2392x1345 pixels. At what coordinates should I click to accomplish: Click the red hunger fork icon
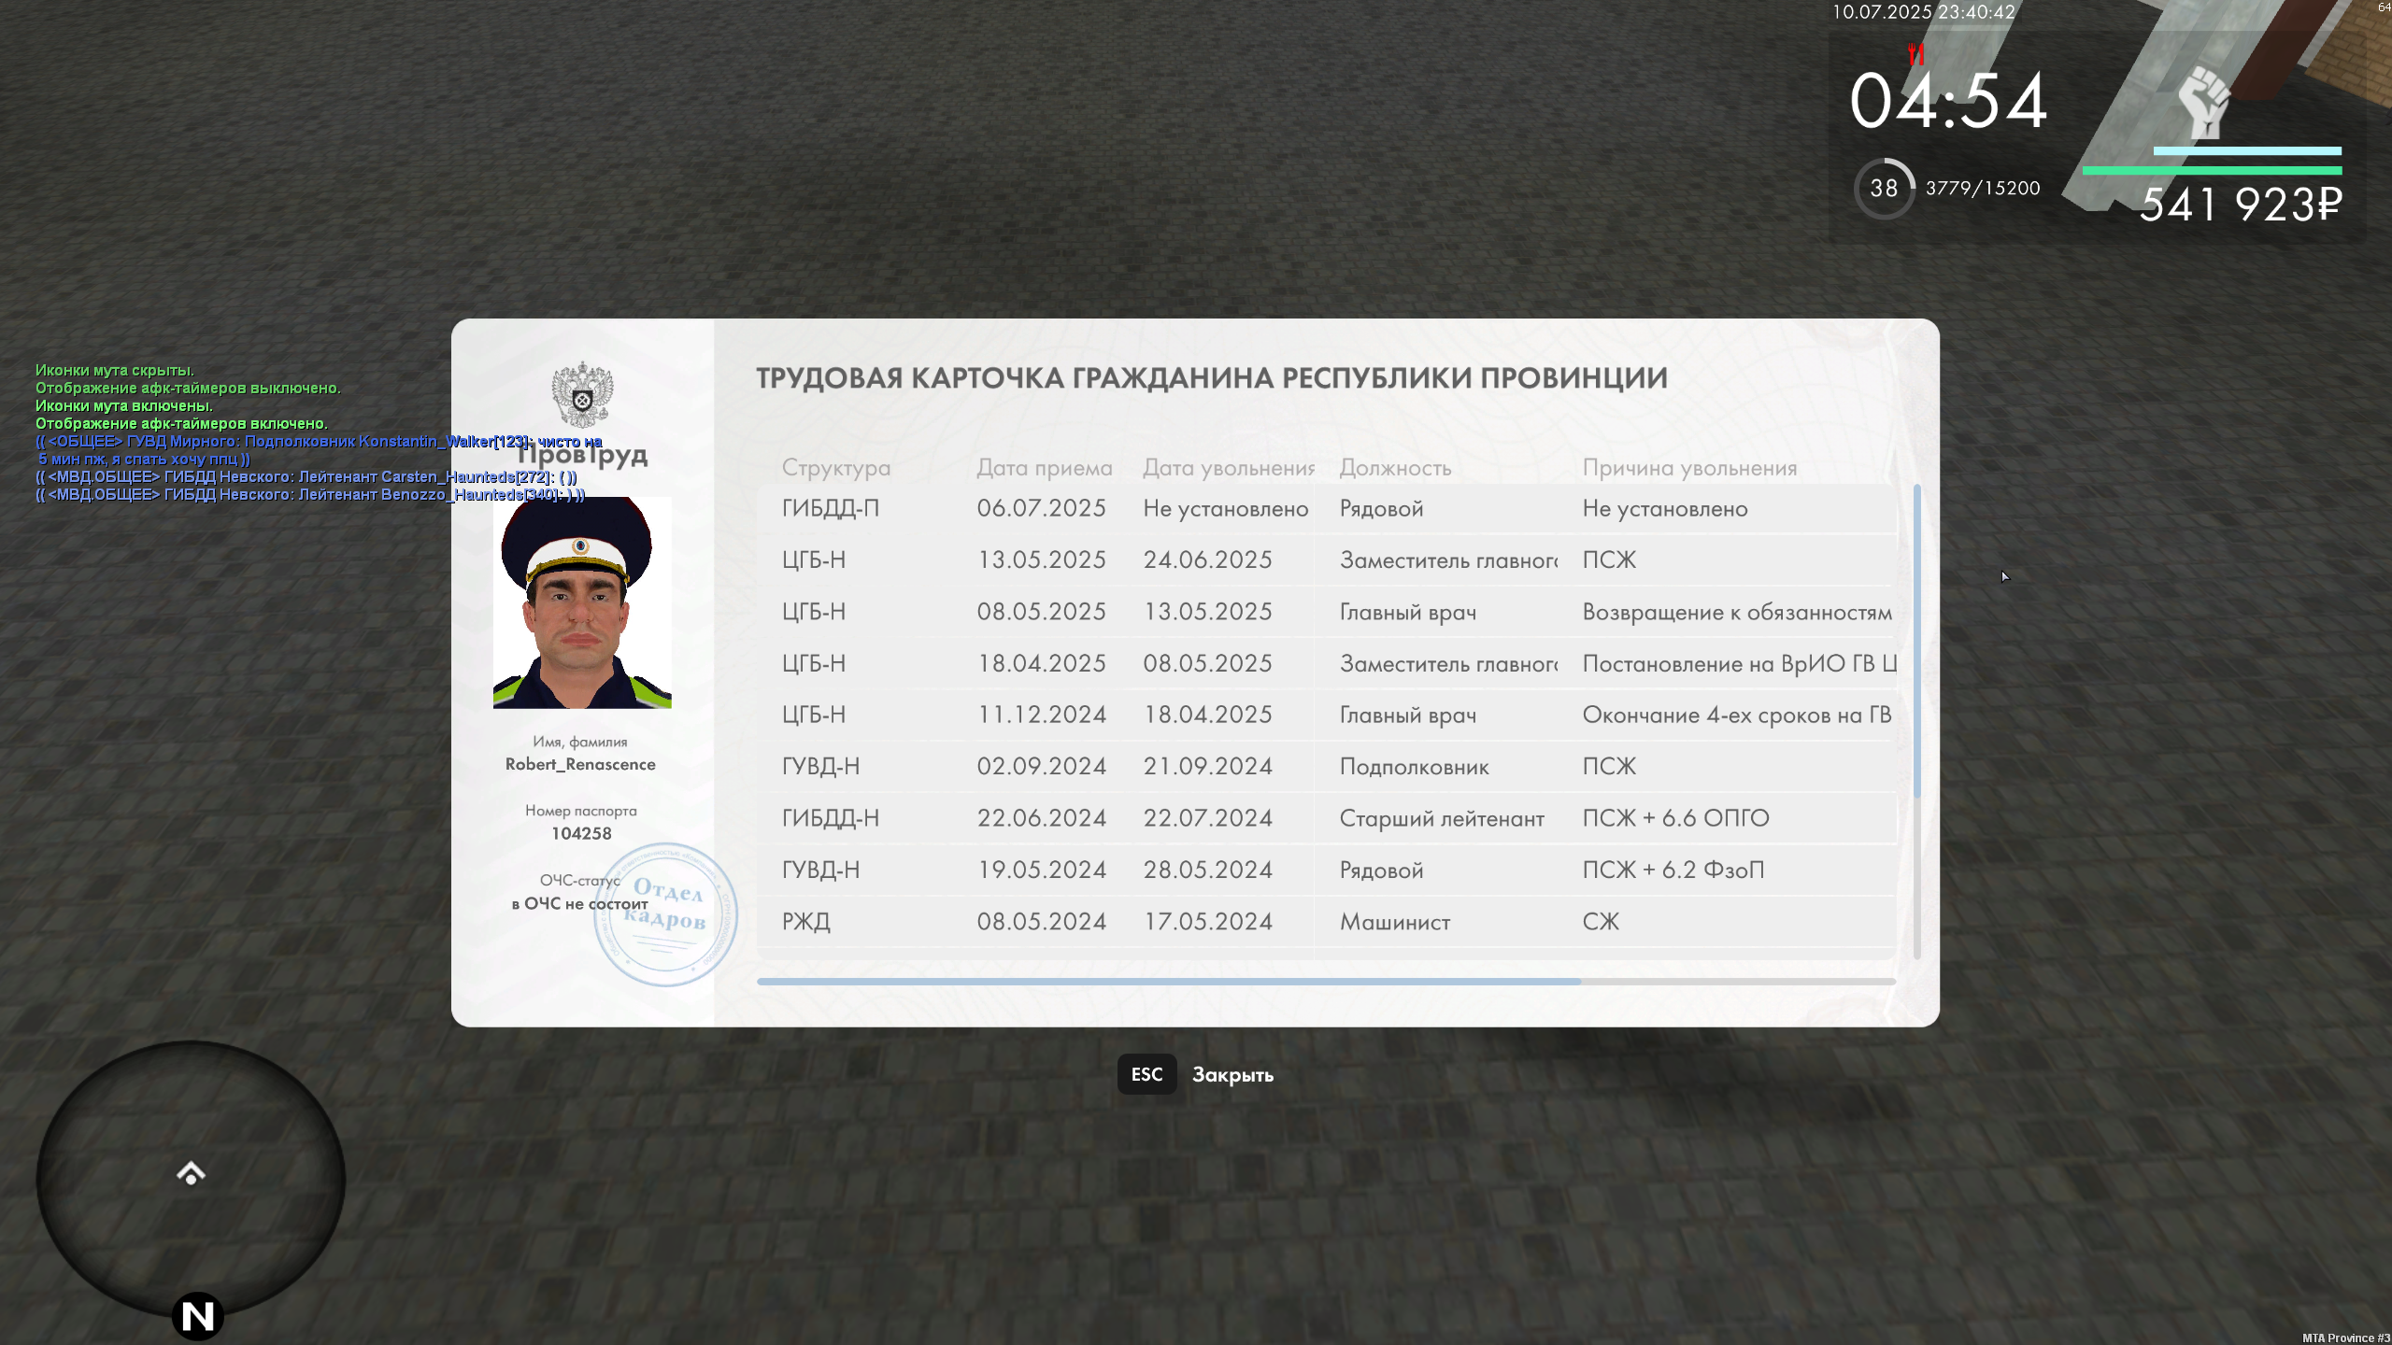pos(1915,54)
